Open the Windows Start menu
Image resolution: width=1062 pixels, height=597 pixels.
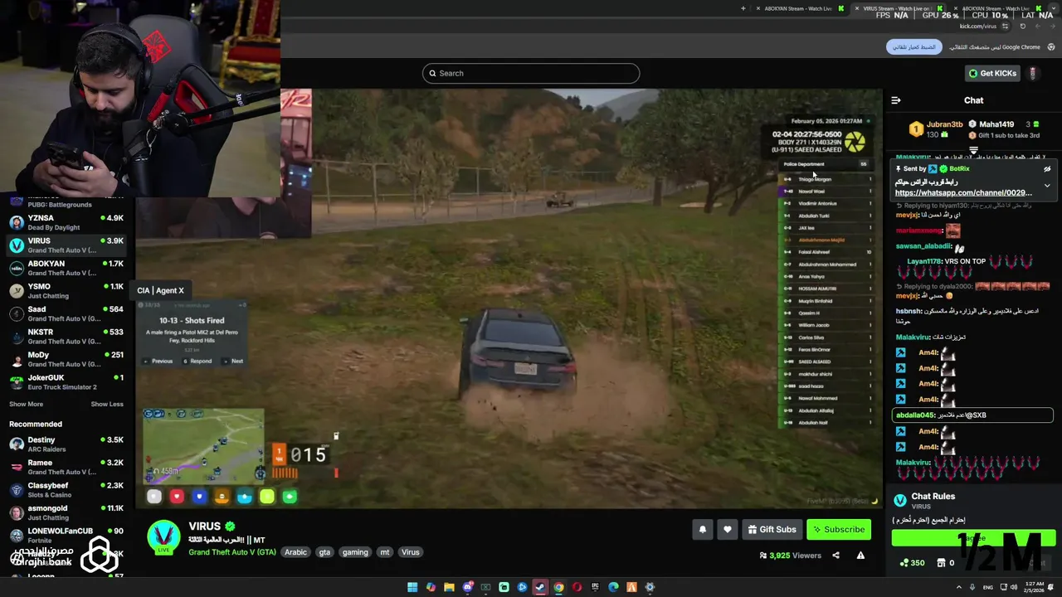(412, 587)
